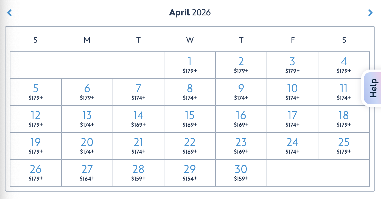The image size is (381, 199).
Task: Go to previous month with left arrow
Action: tap(10, 13)
